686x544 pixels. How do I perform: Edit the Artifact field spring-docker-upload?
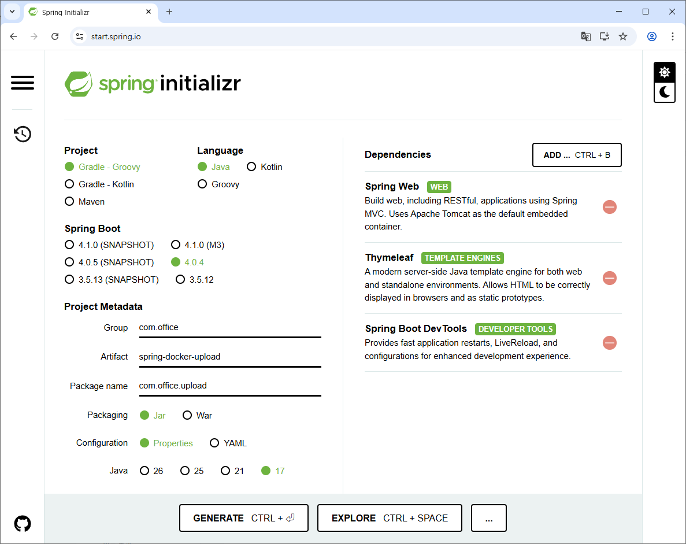click(x=230, y=357)
